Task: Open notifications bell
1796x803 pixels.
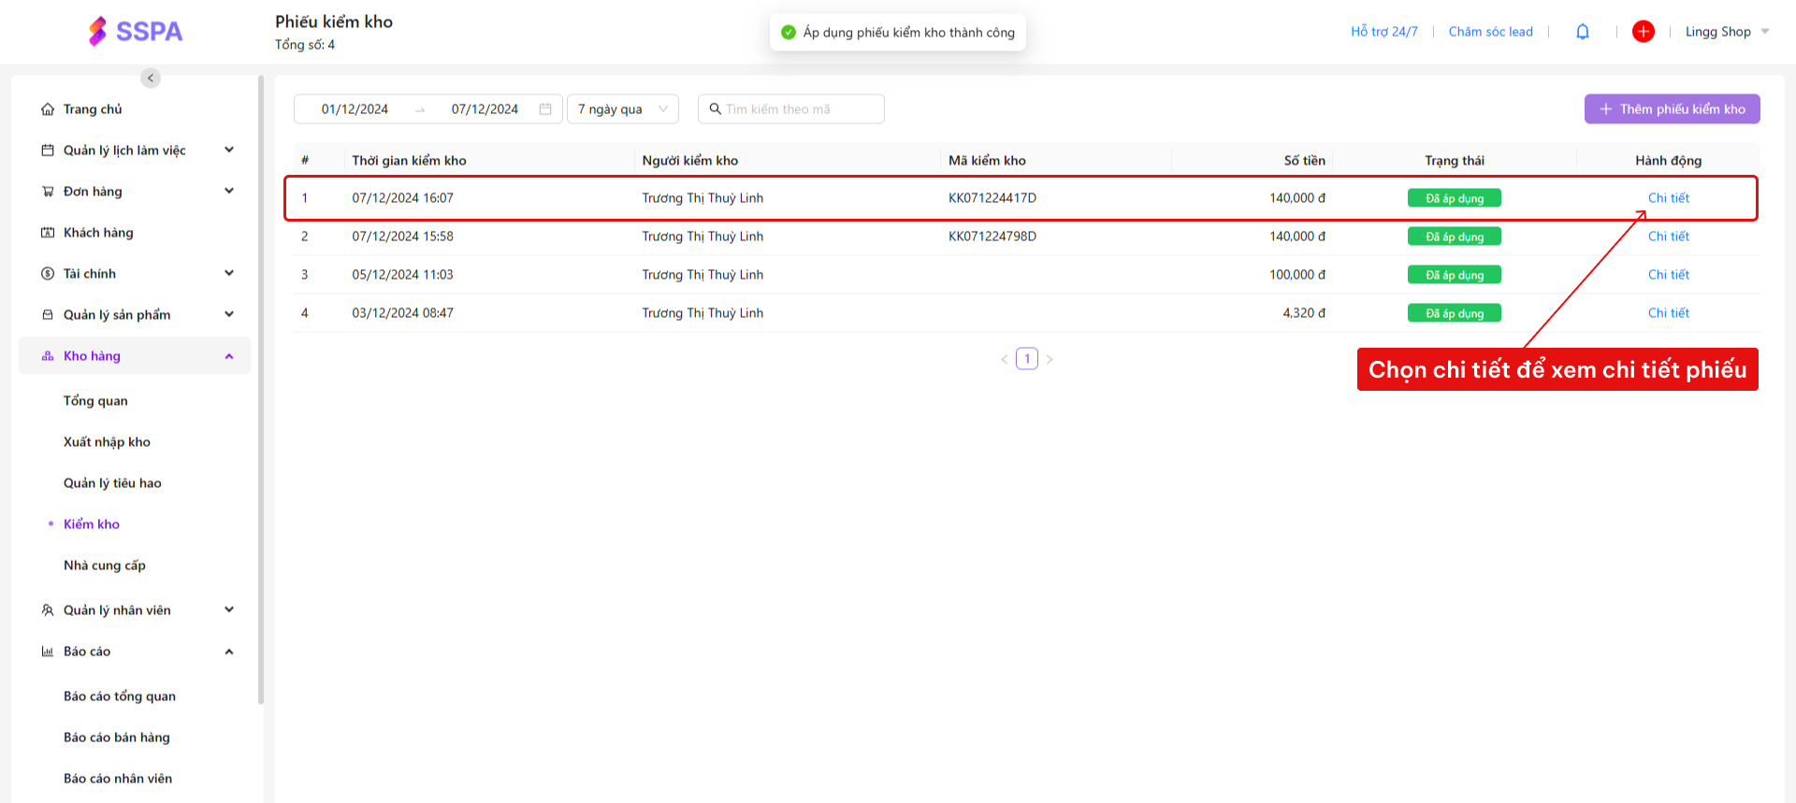Action: (1583, 32)
